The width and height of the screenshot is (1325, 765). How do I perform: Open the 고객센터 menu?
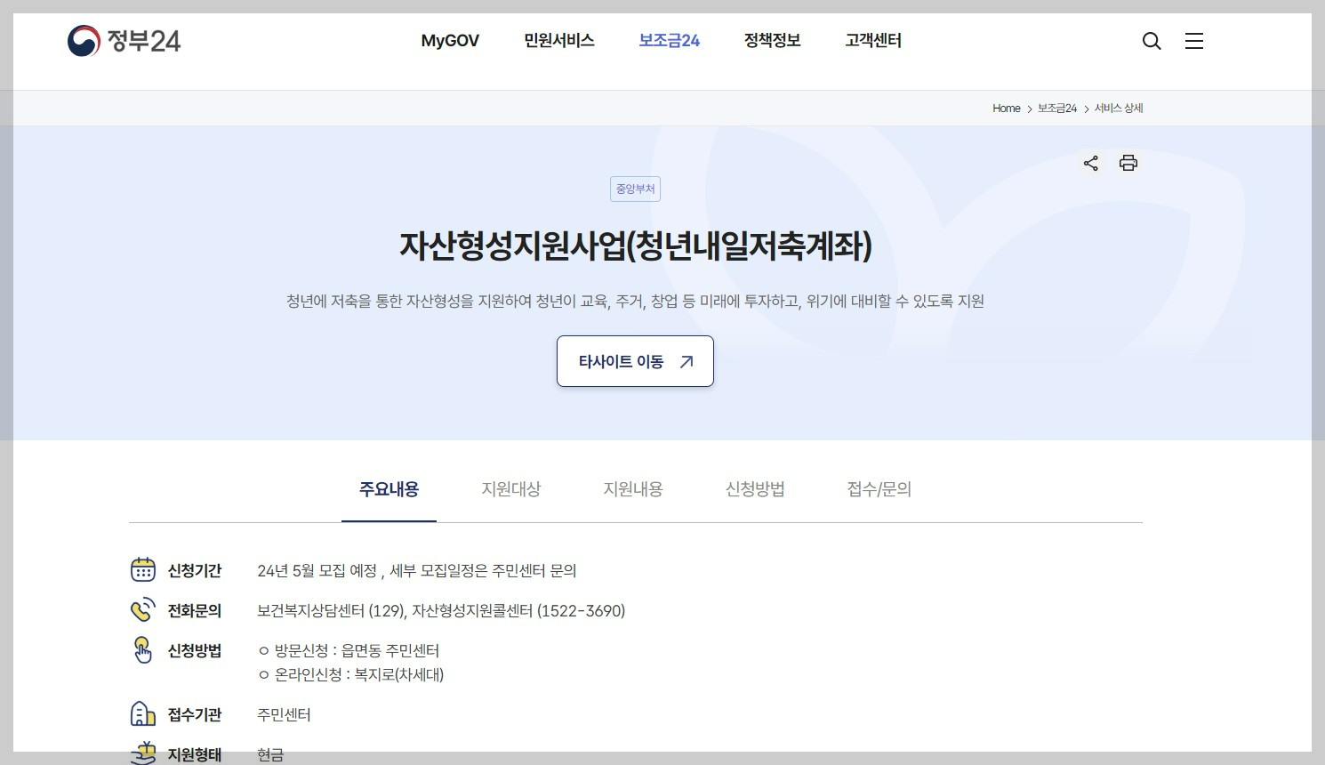(x=873, y=41)
